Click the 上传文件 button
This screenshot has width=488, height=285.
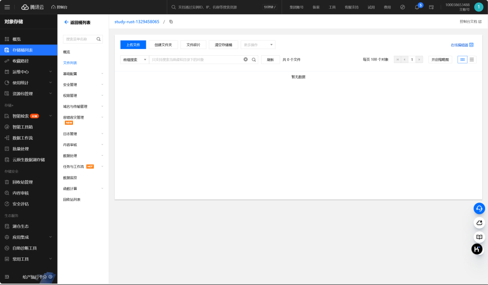point(133,45)
